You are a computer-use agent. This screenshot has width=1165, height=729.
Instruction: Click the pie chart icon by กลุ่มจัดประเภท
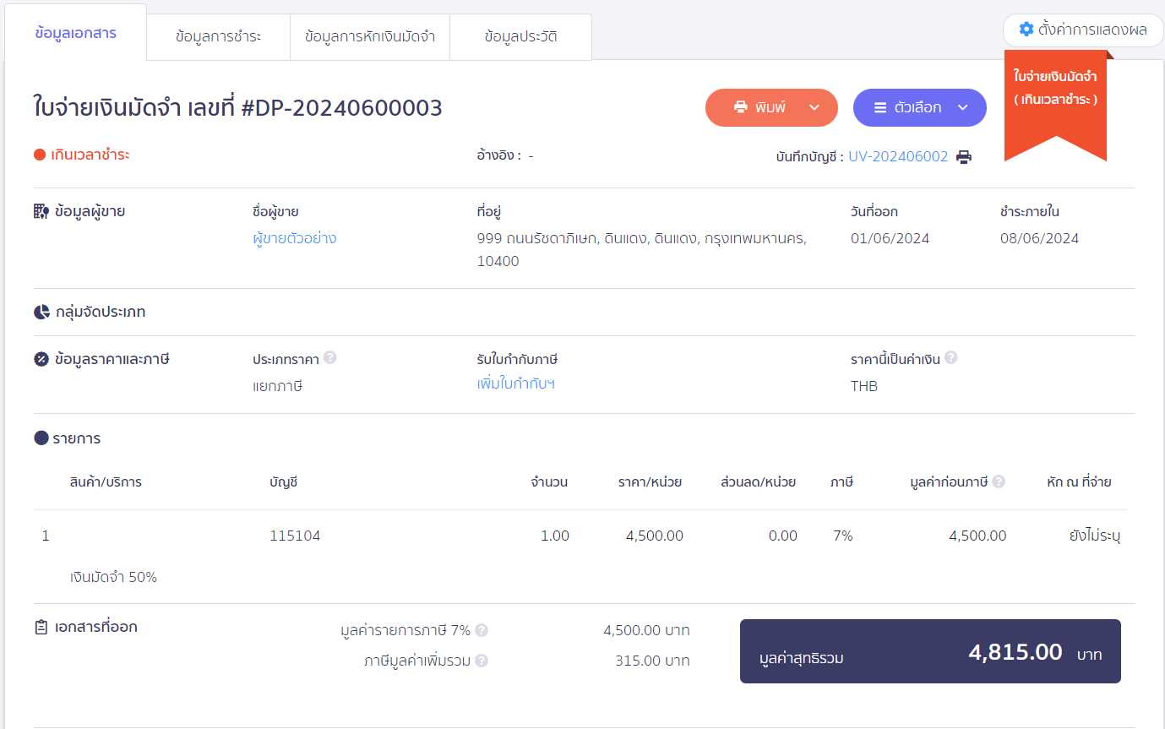(x=41, y=312)
